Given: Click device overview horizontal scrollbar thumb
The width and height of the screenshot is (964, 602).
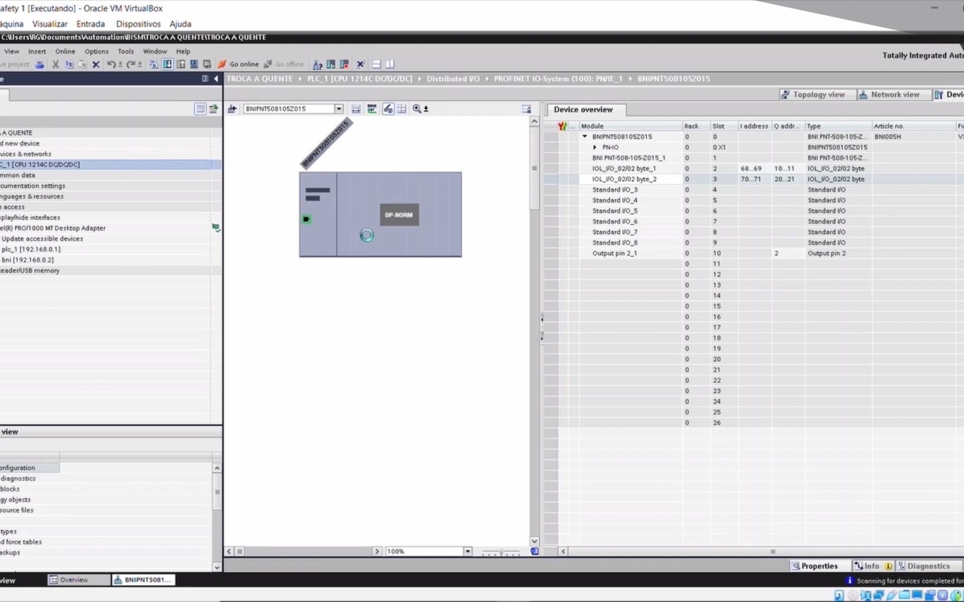Looking at the screenshot, I should [773, 551].
